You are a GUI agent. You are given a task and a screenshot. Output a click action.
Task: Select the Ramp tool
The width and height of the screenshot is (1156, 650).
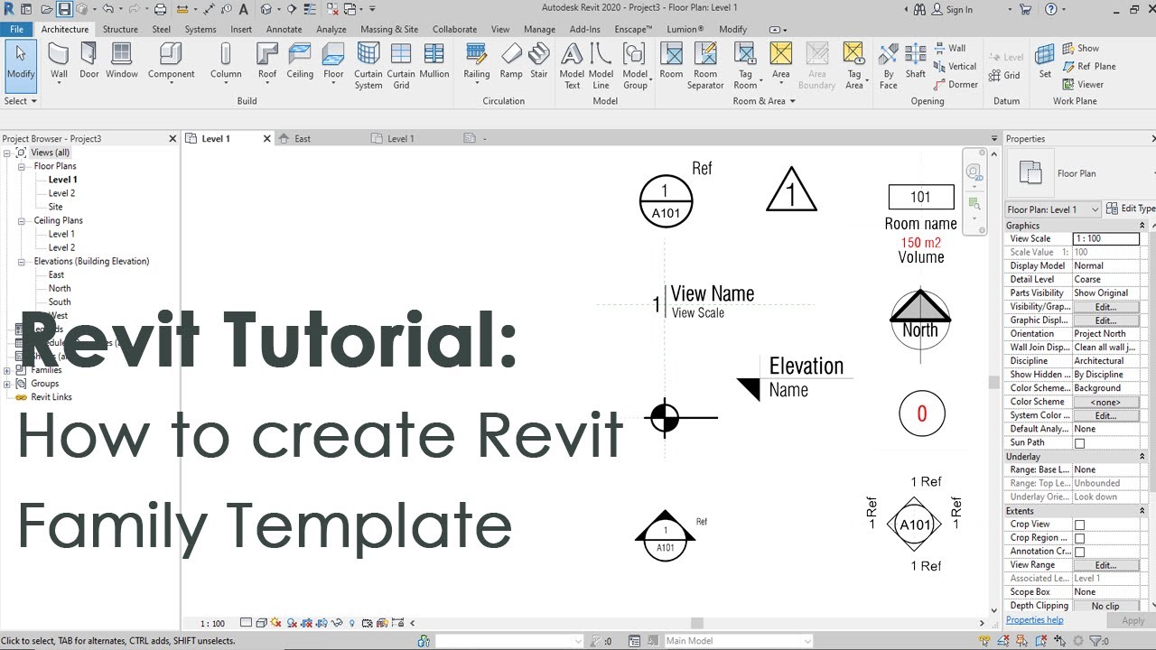pyautogui.click(x=511, y=62)
